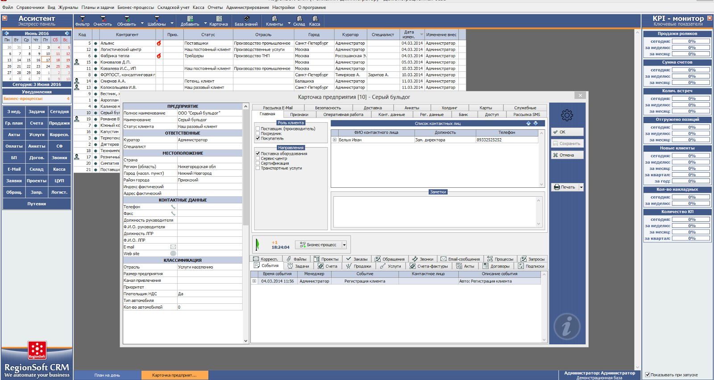This screenshot has width=714, height=380.
Task: Click the Печать button
Action: 565,187
